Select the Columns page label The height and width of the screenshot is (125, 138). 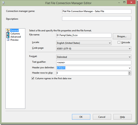(15, 34)
